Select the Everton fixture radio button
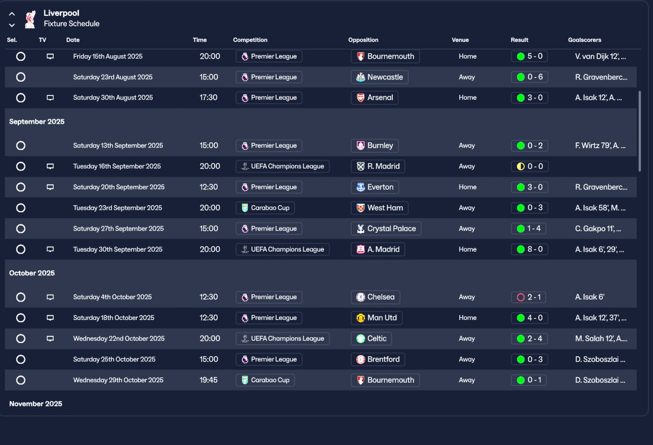The image size is (653, 445). point(20,187)
